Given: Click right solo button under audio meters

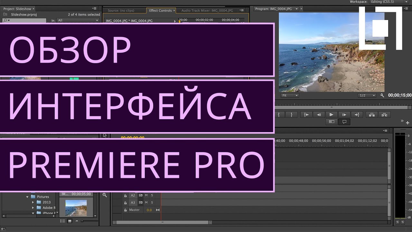Looking at the screenshot, I should (x=402, y=222).
